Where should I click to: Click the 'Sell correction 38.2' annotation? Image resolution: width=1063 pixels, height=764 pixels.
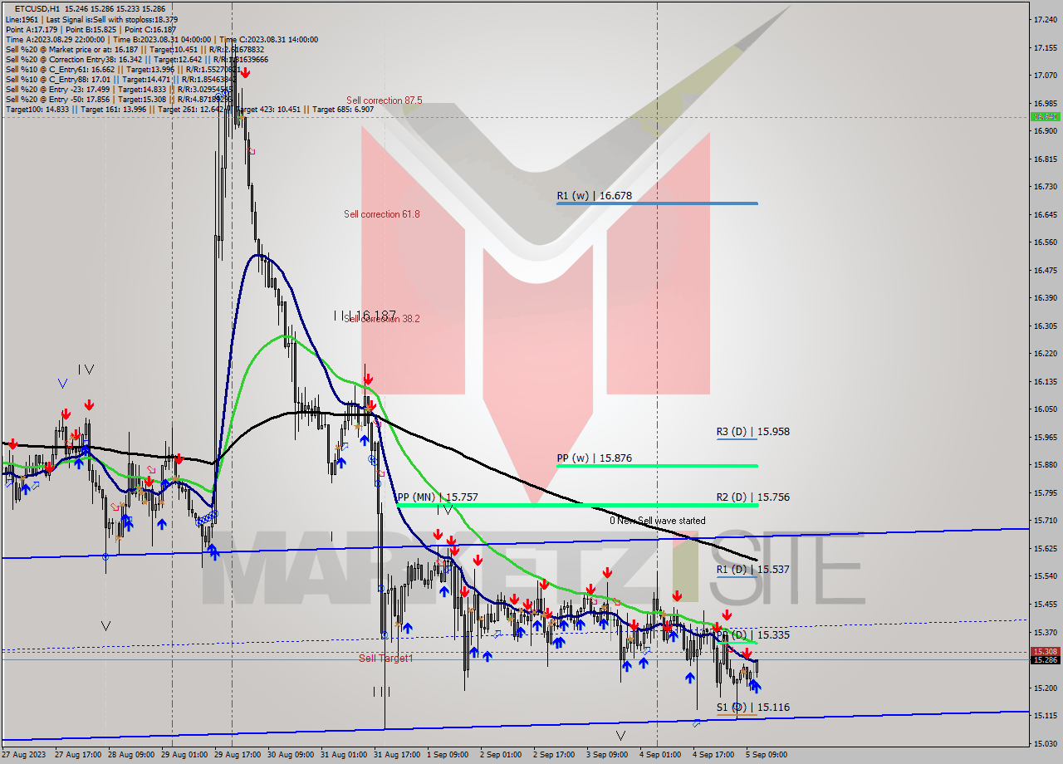click(x=382, y=319)
